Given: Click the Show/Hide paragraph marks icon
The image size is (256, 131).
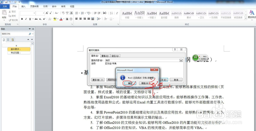Looking at the screenshot, I should tap(117, 13).
